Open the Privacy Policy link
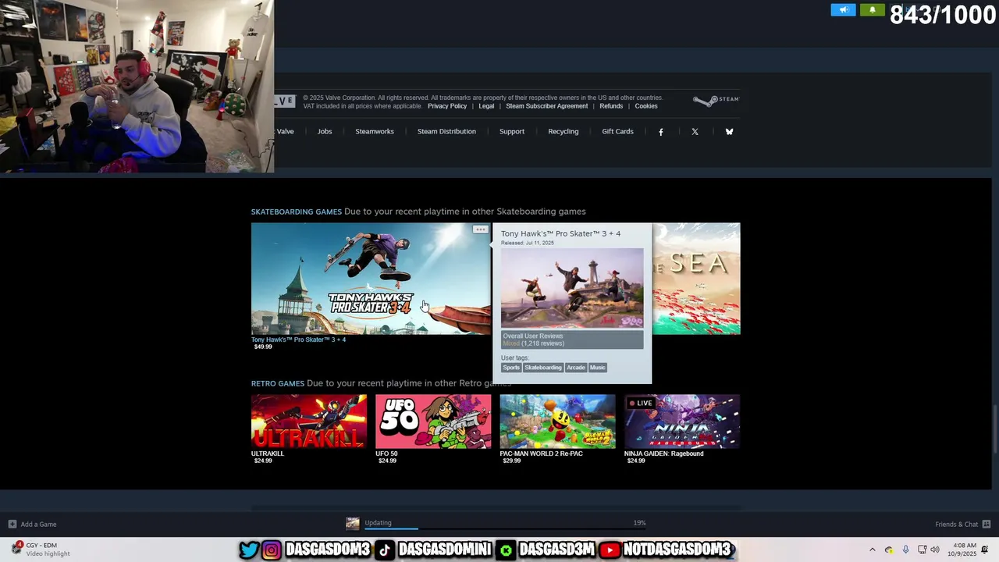999x562 pixels. 447,106
